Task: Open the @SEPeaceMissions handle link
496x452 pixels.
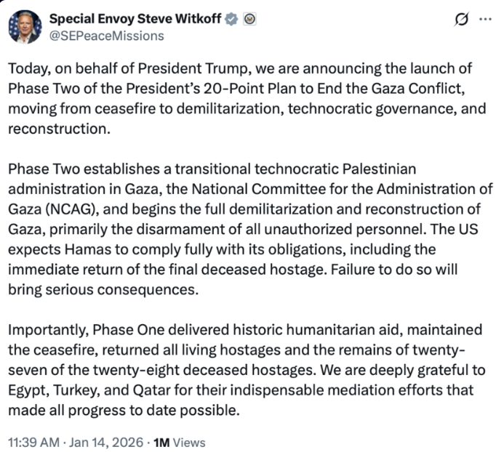Action: coord(106,36)
